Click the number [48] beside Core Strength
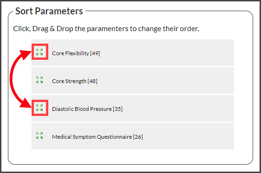 92,81
